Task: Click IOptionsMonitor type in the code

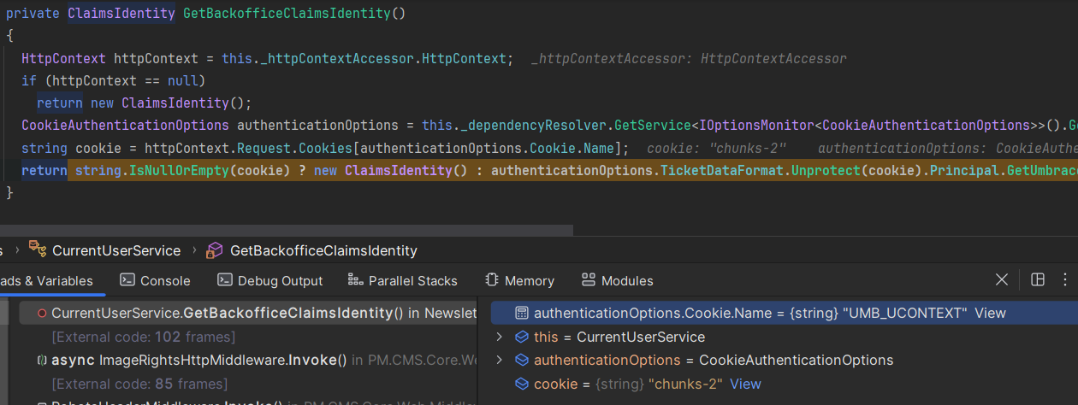Action: click(755, 126)
